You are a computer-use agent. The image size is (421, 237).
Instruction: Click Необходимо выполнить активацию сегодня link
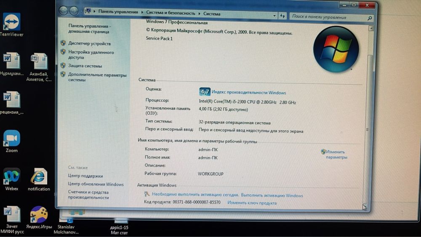tap(195, 194)
